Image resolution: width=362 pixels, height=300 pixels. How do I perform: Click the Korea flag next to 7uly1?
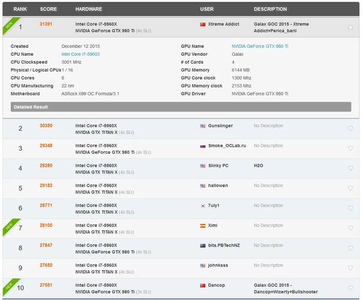[x=203, y=206]
